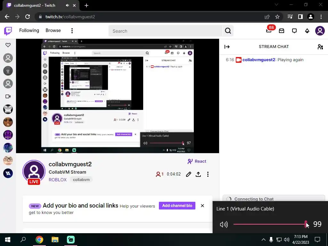The height and width of the screenshot is (246, 328).
Task: Share this page from the address bar
Action: [x=267, y=17]
